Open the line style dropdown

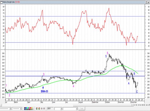(10, 108)
